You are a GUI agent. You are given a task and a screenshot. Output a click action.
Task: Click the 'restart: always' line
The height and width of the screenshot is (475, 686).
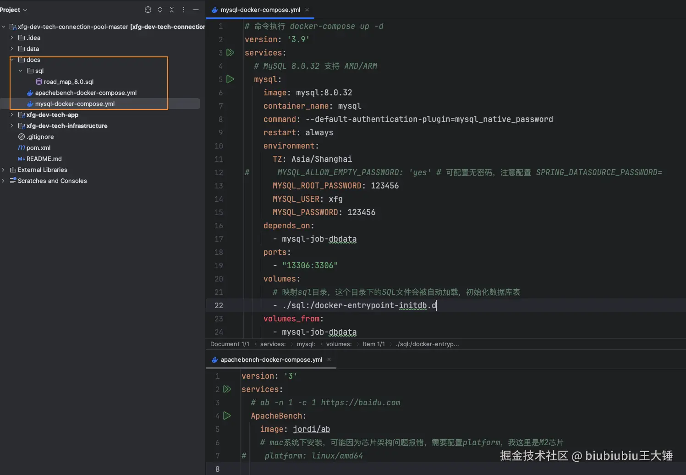[x=298, y=133]
